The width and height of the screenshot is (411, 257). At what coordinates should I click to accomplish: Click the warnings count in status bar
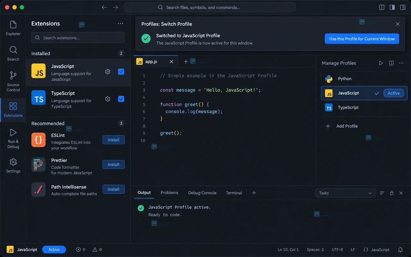tap(97, 250)
